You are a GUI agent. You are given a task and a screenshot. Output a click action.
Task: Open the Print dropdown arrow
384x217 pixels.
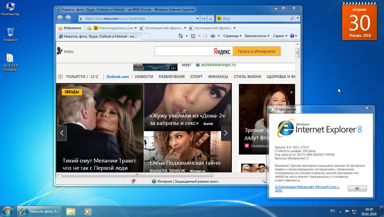point(219,36)
